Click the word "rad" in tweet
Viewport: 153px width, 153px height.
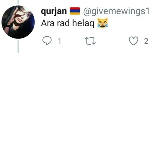(x=63, y=23)
